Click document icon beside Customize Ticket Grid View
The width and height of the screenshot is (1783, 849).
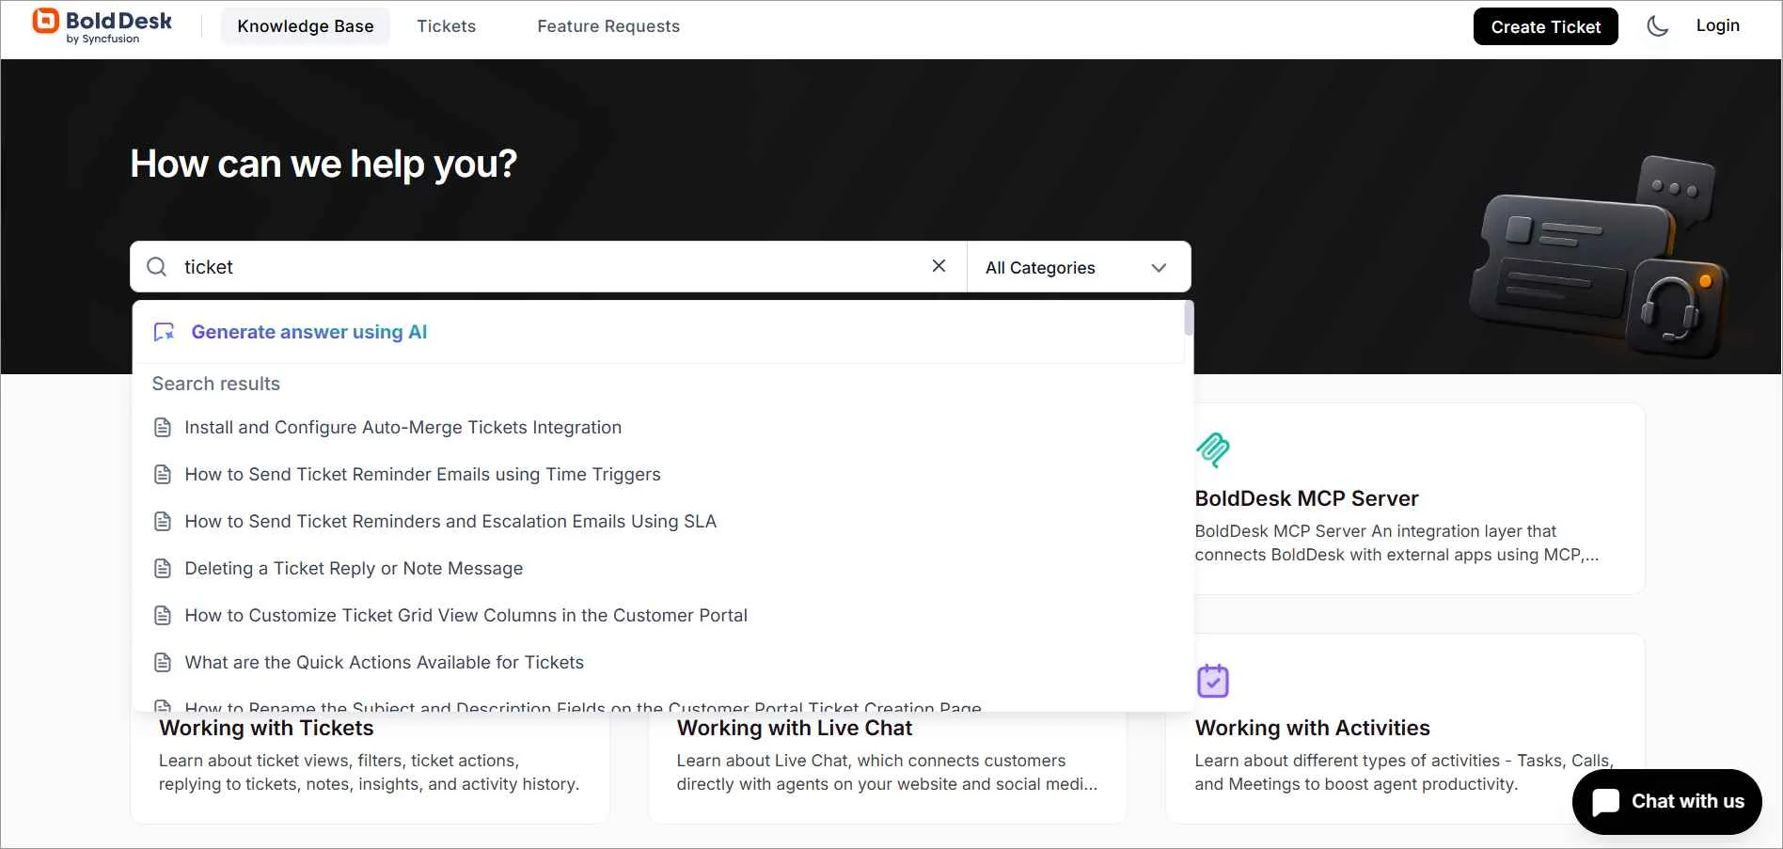163,616
